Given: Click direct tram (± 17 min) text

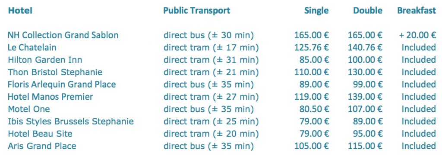Looking at the screenshot, I should 211,47.
